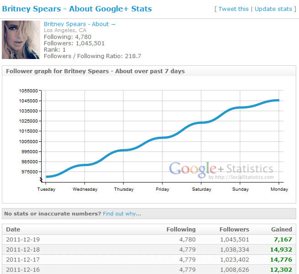Click the 2011-12-18 date cell
This screenshot has height=274, width=299.
(x=23, y=250)
